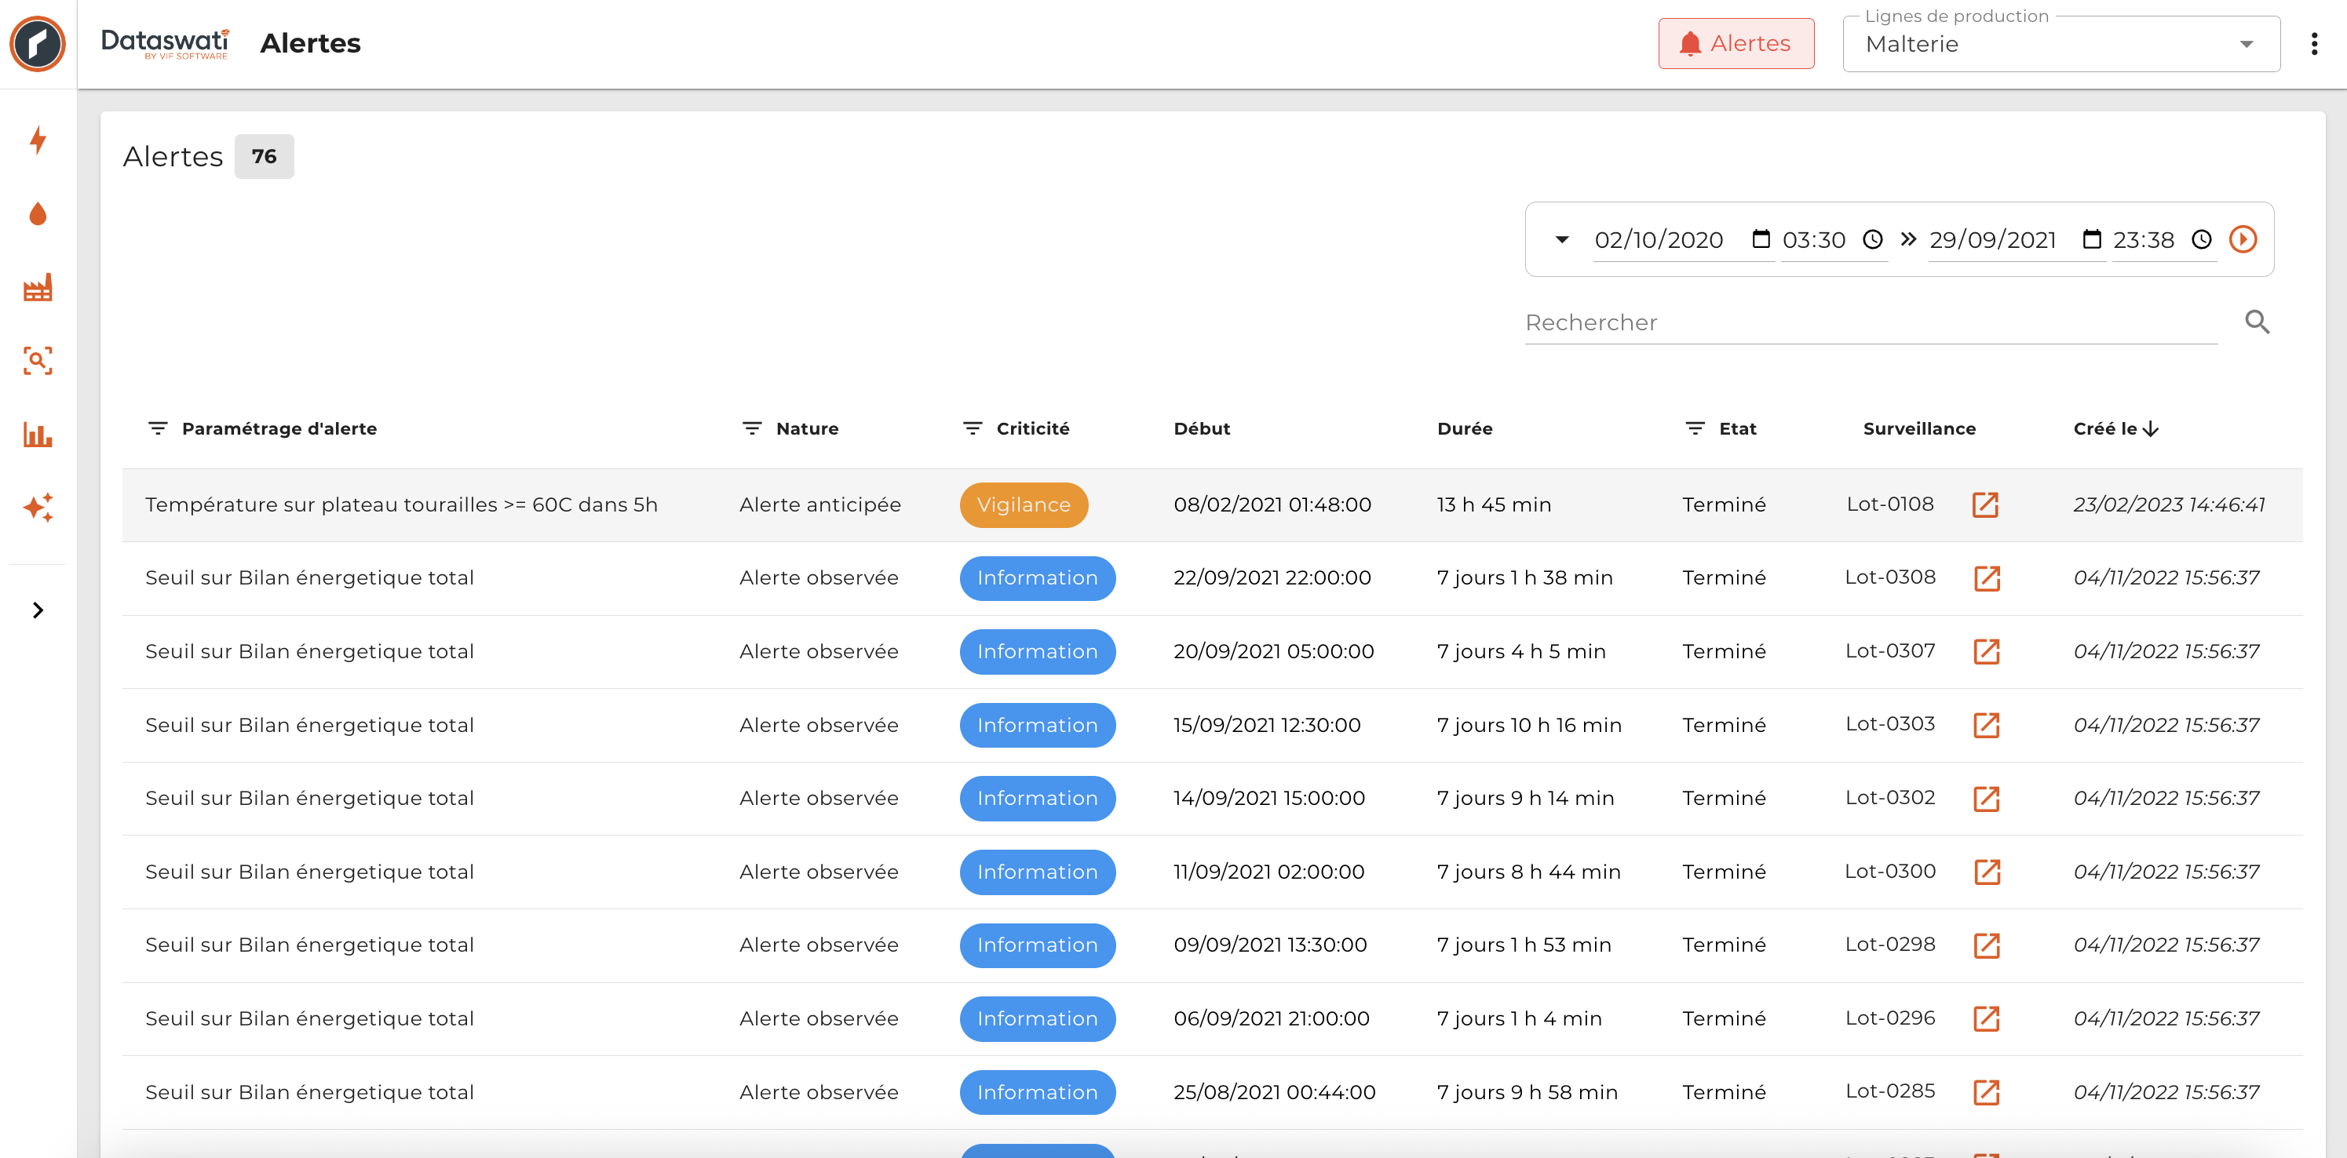Open the water drop sidebar icon
This screenshot has width=2347, height=1158.
(38, 214)
